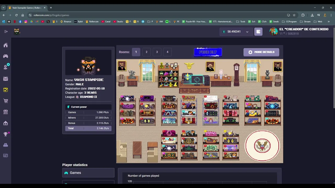Click the Miners 27.205 Eh/s row
Screen dimensions: 335x188
(88, 118)
